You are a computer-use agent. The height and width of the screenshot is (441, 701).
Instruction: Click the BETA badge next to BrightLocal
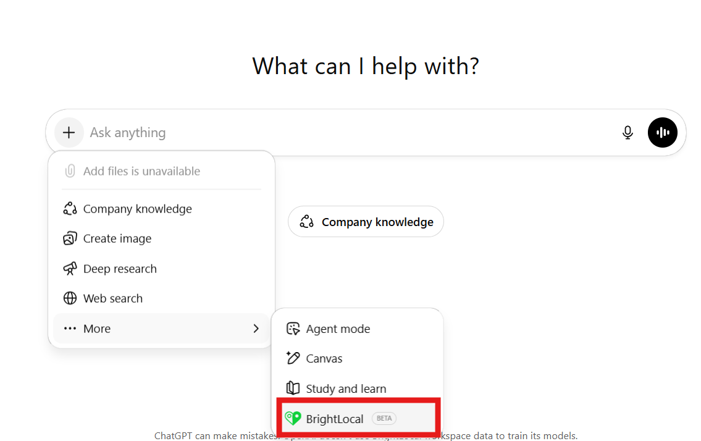click(384, 419)
